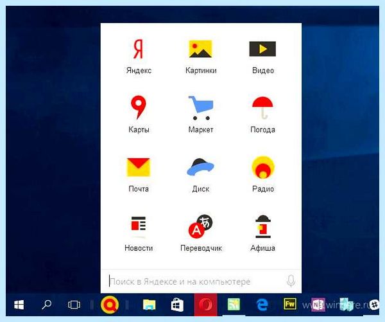Activate voice search microphone
This screenshot has width=385, height=322.
point(291,281)
